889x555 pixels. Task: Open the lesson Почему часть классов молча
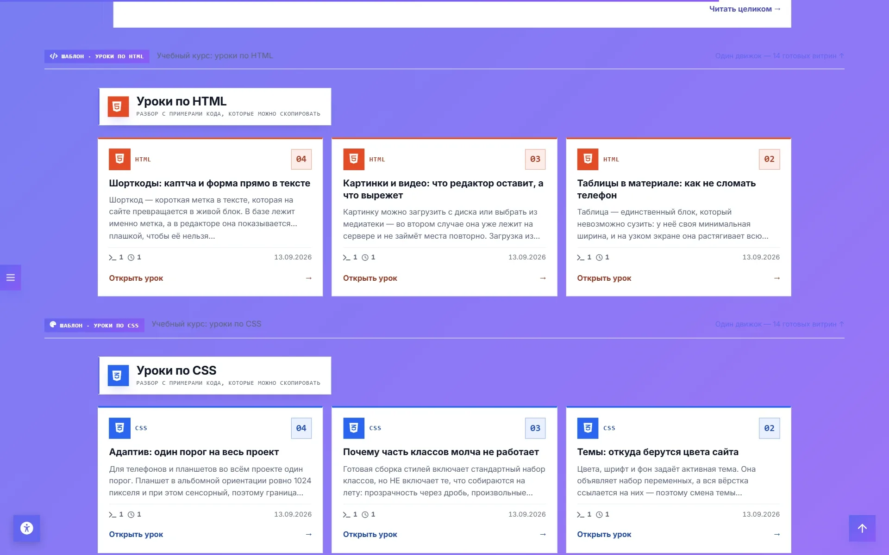(x=441, y=452)
